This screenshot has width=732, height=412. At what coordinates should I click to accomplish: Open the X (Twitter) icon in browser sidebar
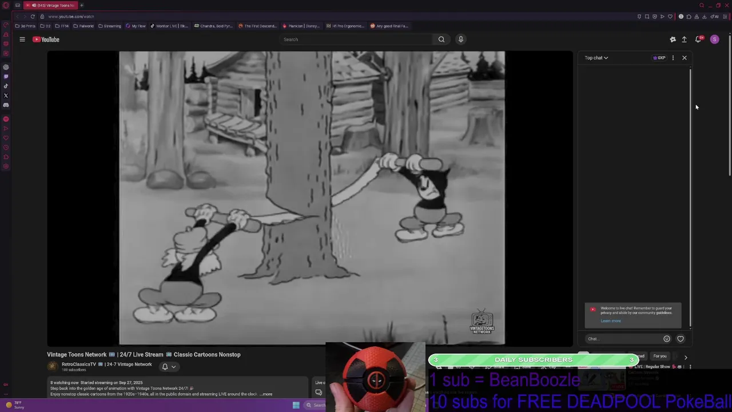(x=6, y=96)
